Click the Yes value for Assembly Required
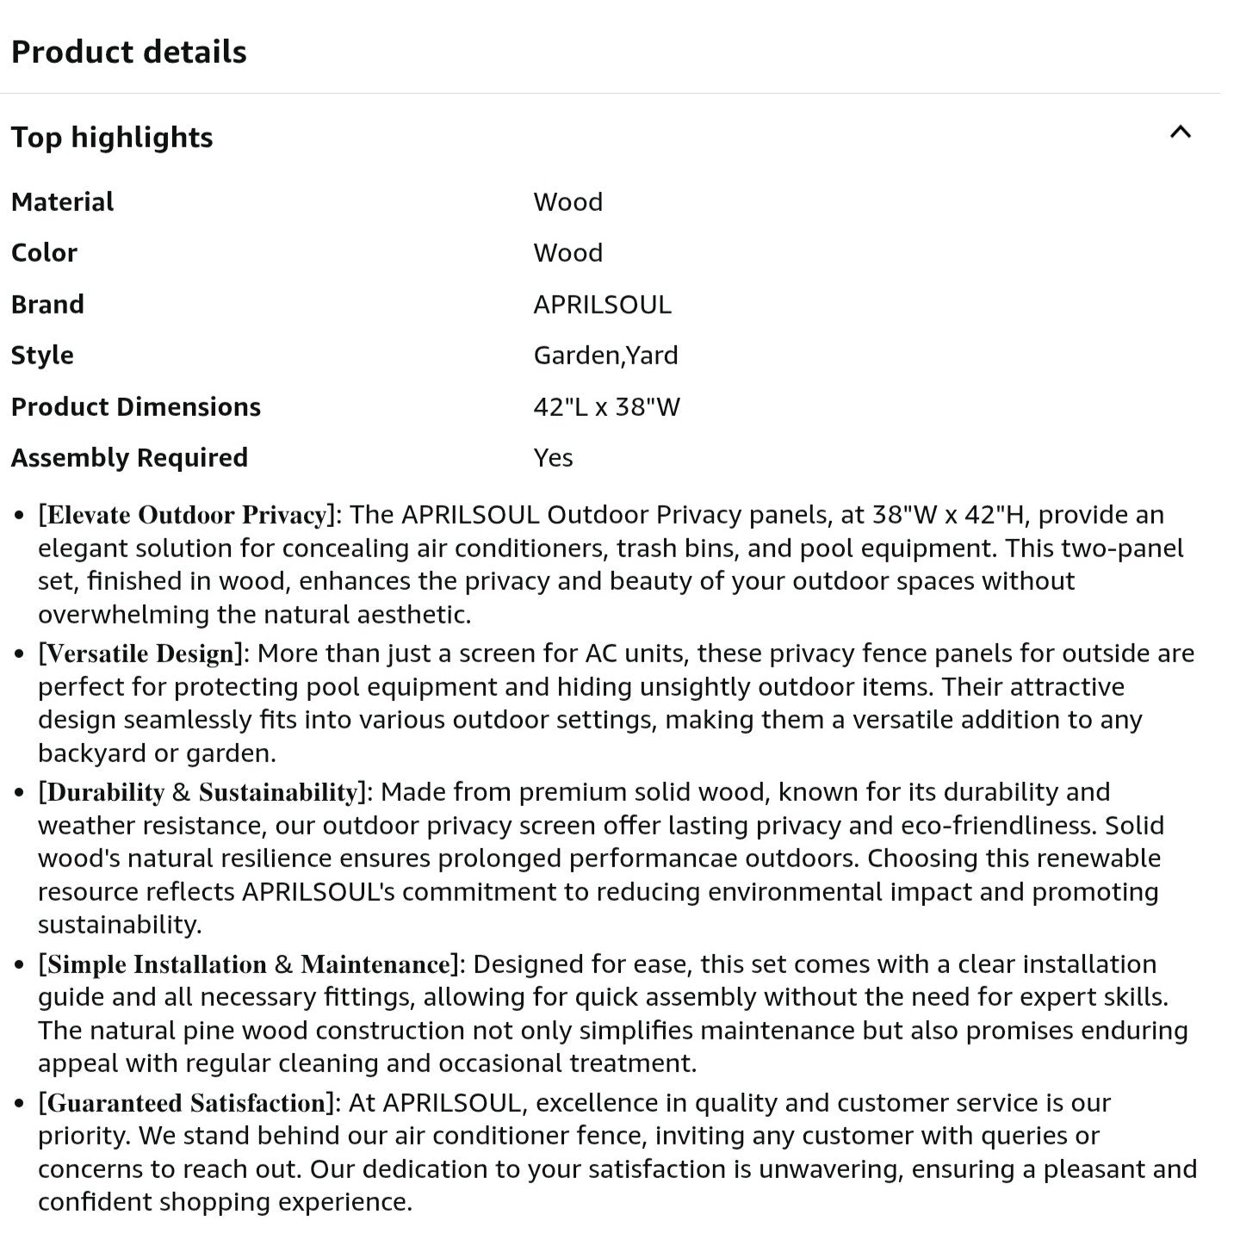This screenshot has width=1240, height=1240. 553,457
